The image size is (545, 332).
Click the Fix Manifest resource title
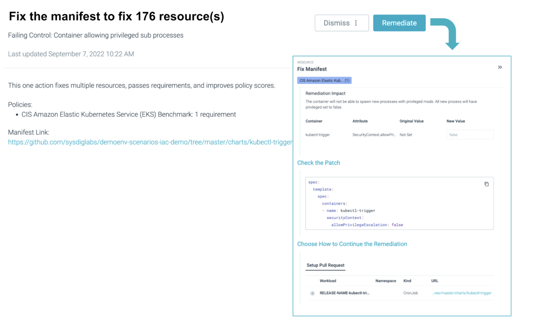312,69
